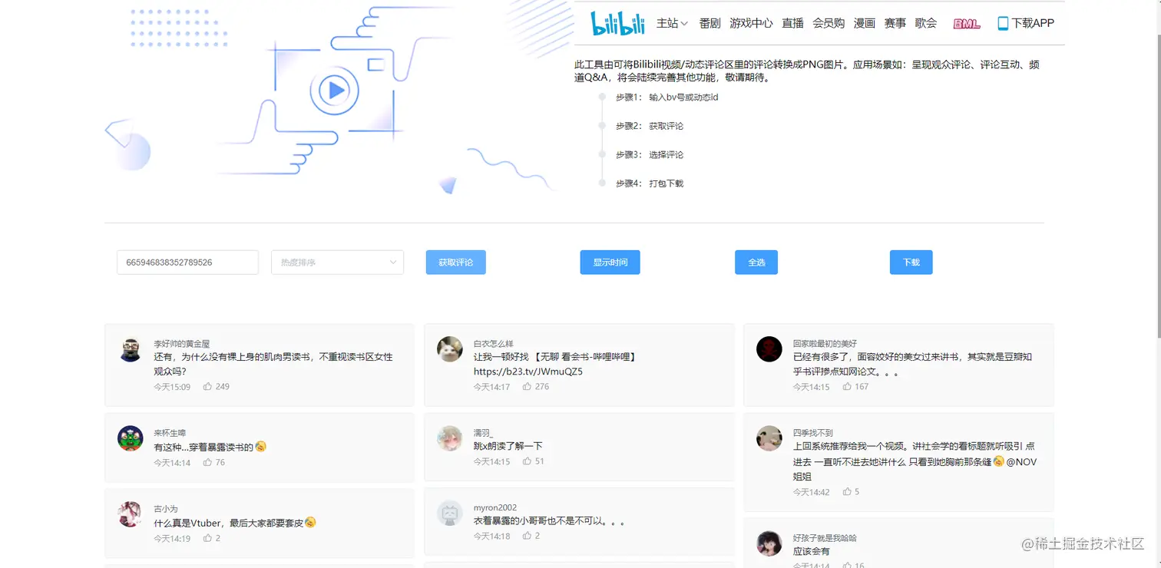Click avatar of 古小为
The width and height of the screenshot is (1161, 568).
click(131, 514)
